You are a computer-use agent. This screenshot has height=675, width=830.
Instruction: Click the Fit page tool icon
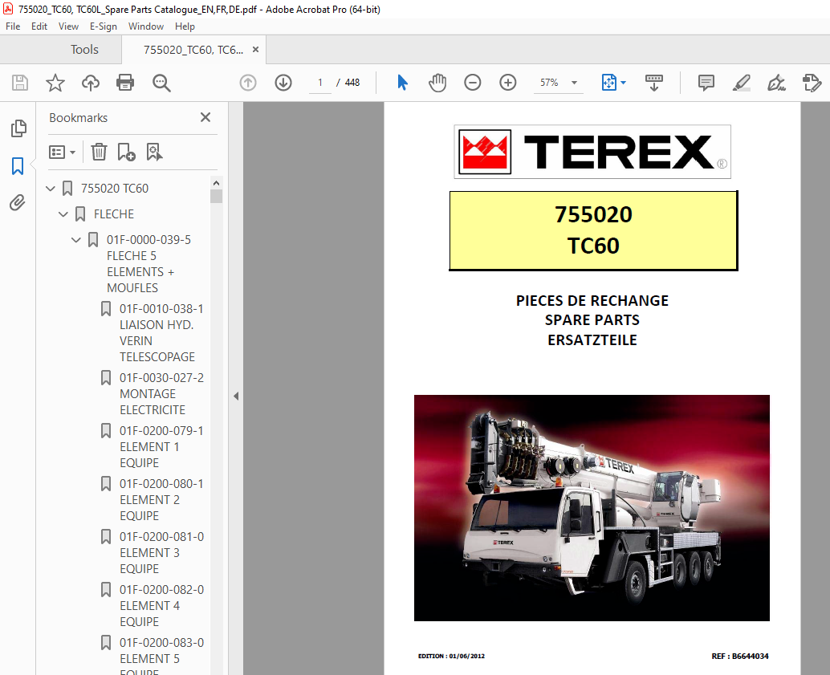tap(609, 83)
